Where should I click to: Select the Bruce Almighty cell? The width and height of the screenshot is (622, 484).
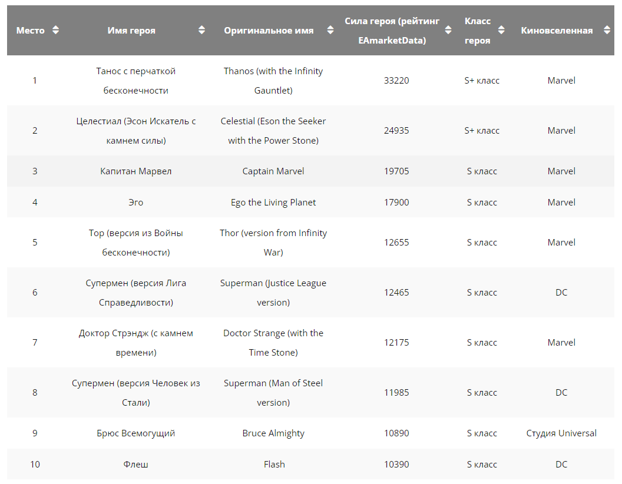click(273, 433)
